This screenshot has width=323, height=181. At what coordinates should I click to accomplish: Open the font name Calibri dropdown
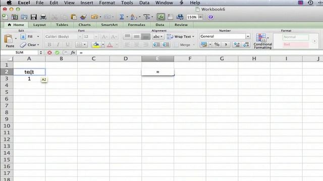[80, 37]
